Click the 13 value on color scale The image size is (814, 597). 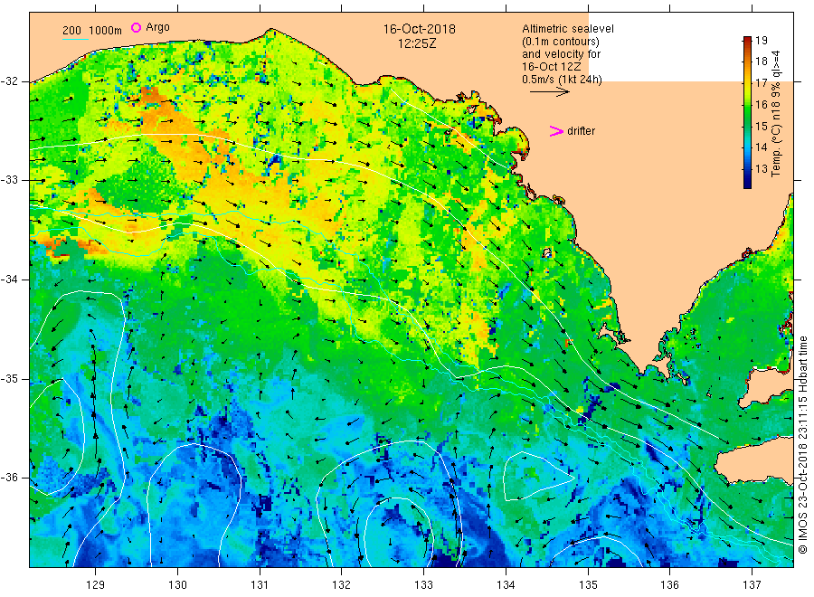[761, 169]
